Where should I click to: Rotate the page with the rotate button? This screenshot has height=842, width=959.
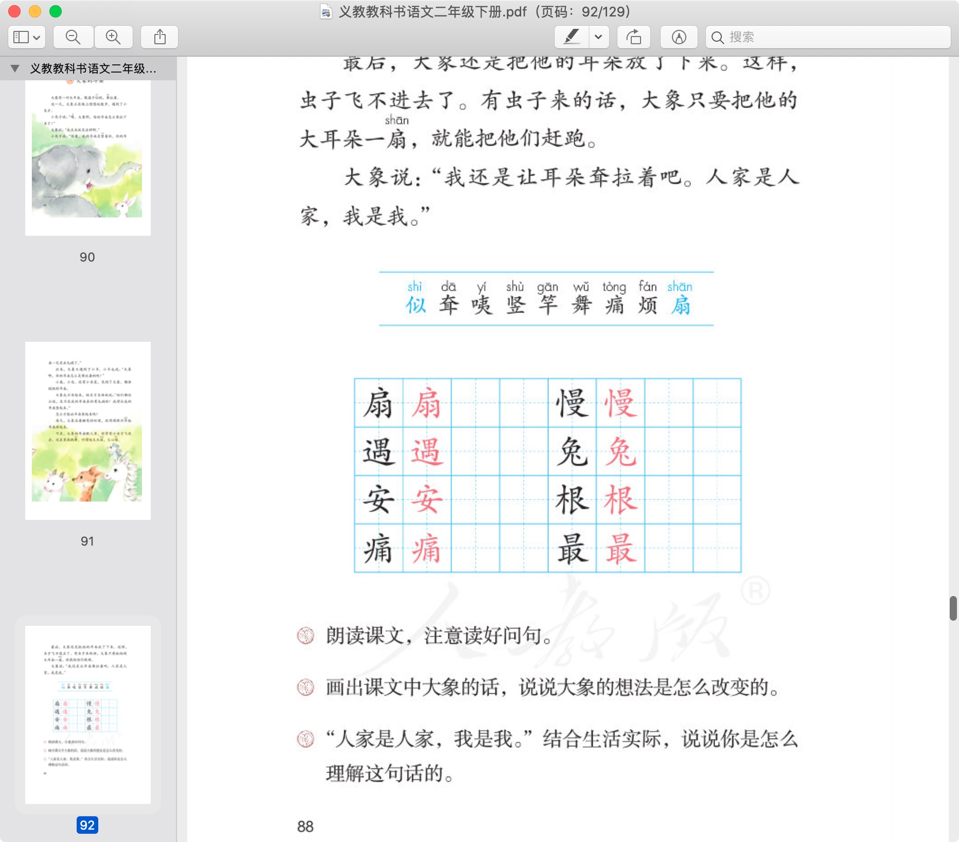[x=633, y=37]
